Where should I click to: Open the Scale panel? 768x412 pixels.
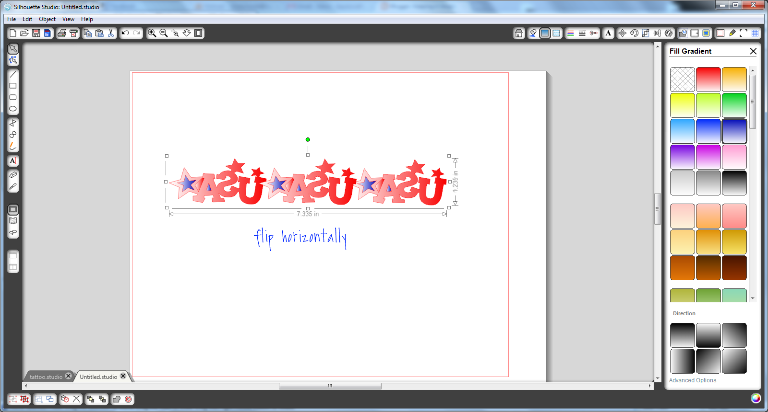pos(646,33)
